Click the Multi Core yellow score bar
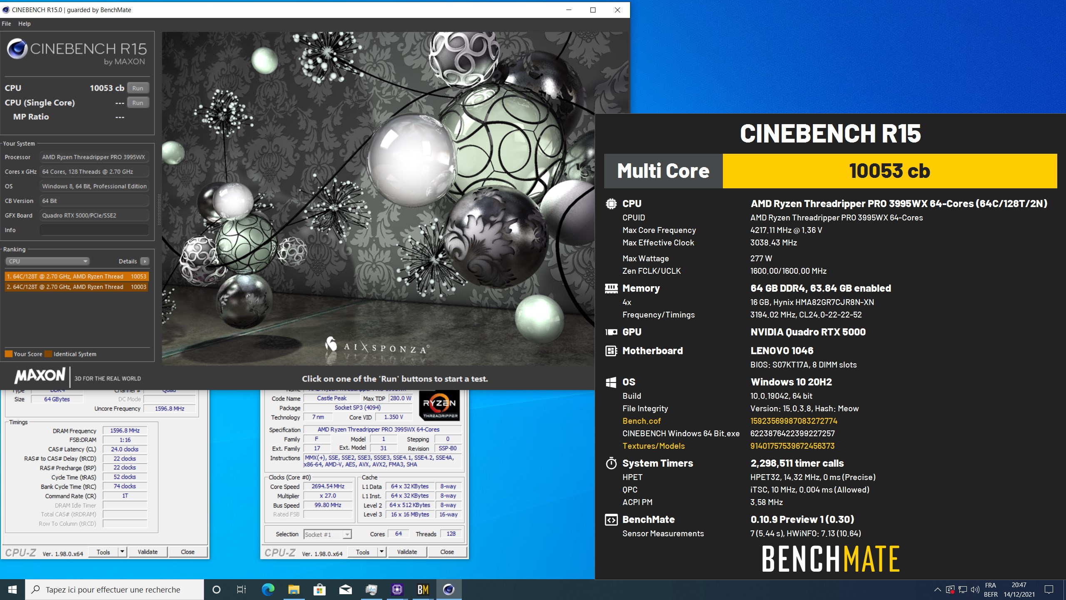Screen dimensions: 1066x600 pyautogui.click(x=889, y=171)
